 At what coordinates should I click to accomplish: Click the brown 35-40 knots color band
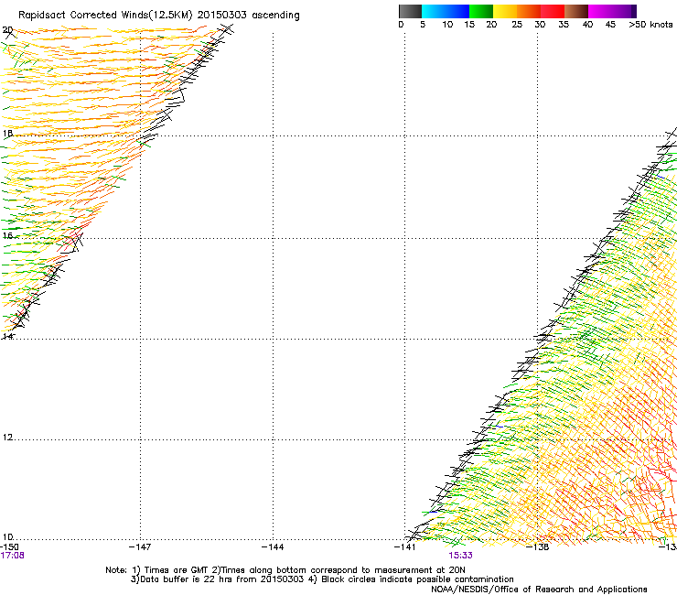576,11
